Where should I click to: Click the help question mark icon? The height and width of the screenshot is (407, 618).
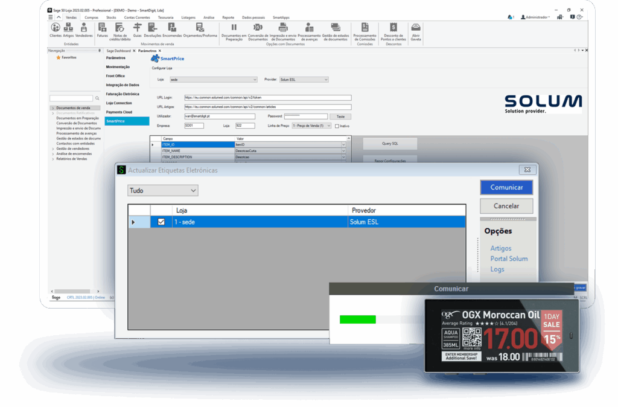click(x=579, y=18)
